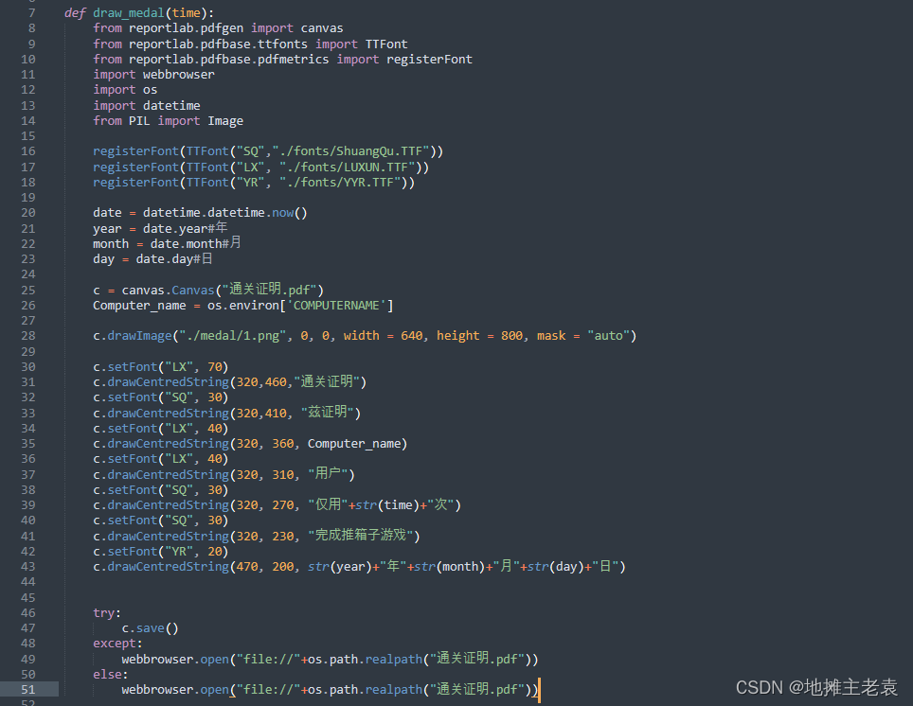Click the string "完成推箱子游戏"
Image resolution: width=913 pixels, height=706 pixels.
tap(361, 536)
